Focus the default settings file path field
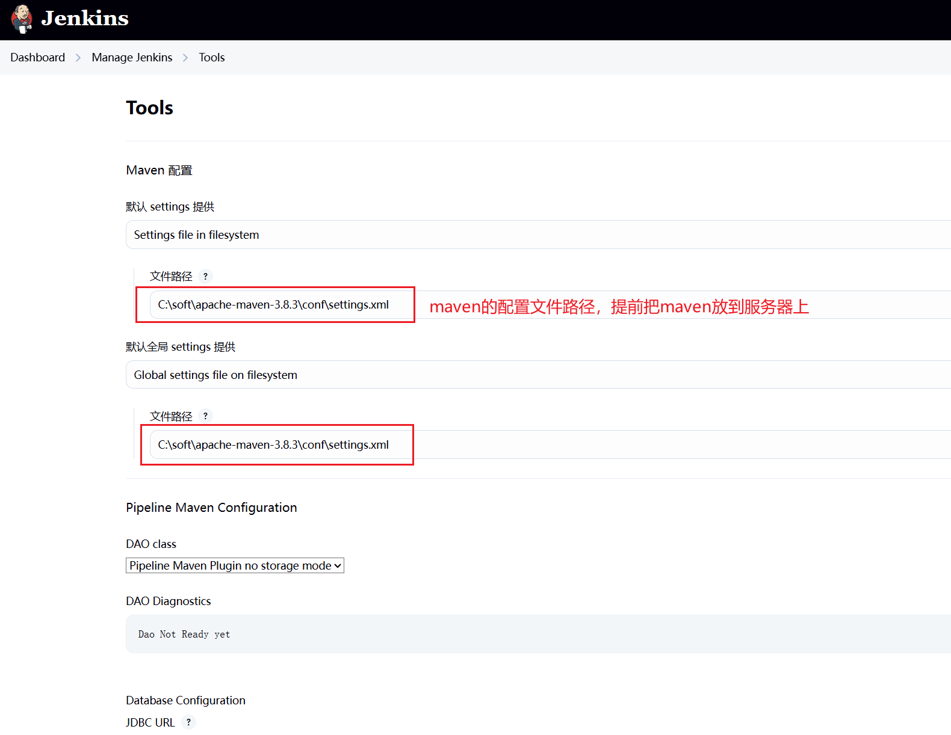 tap(550, 304)
